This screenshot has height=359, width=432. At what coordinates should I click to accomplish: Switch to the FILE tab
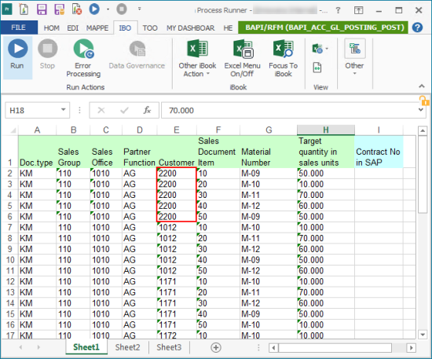(x=19, y=27)
